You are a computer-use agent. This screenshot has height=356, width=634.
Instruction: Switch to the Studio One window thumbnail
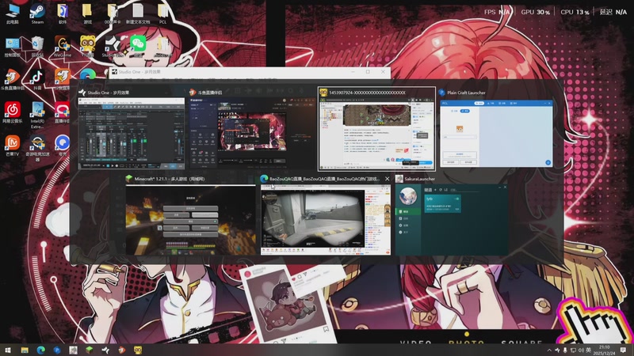tap(132, 134)
